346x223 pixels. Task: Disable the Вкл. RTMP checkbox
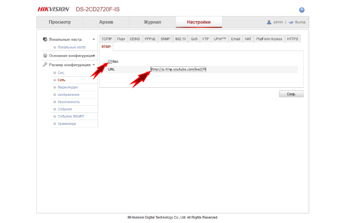(x=110, y=62)
